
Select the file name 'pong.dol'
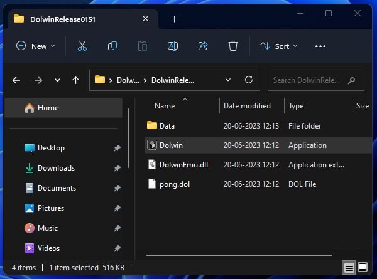175,184
